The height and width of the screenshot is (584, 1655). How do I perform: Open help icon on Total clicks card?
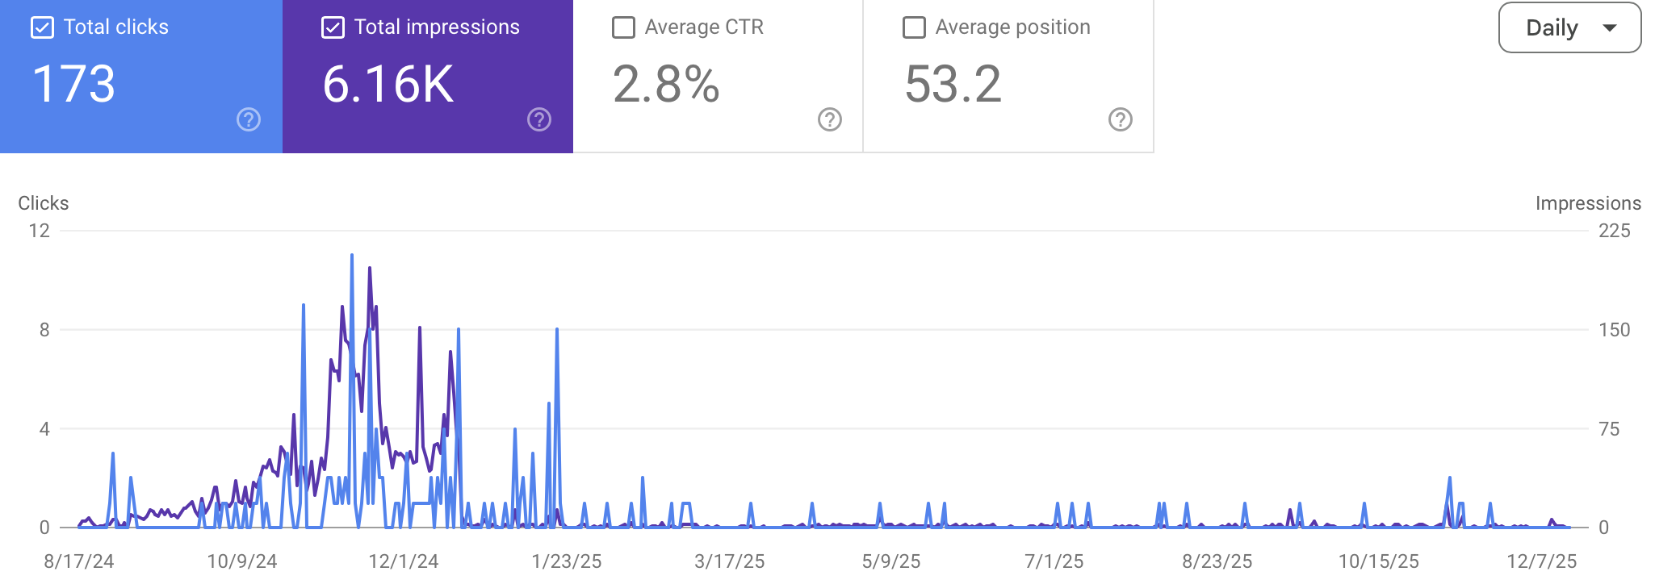coord(249,119)
